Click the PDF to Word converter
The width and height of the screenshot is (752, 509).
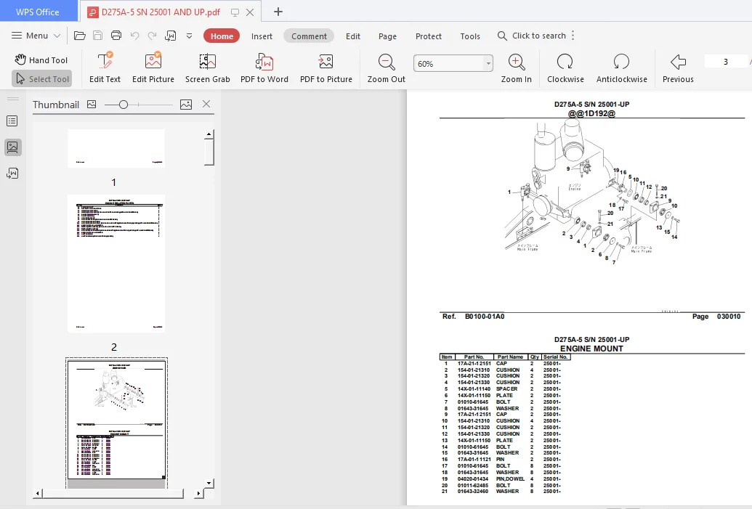coord(264,68)
